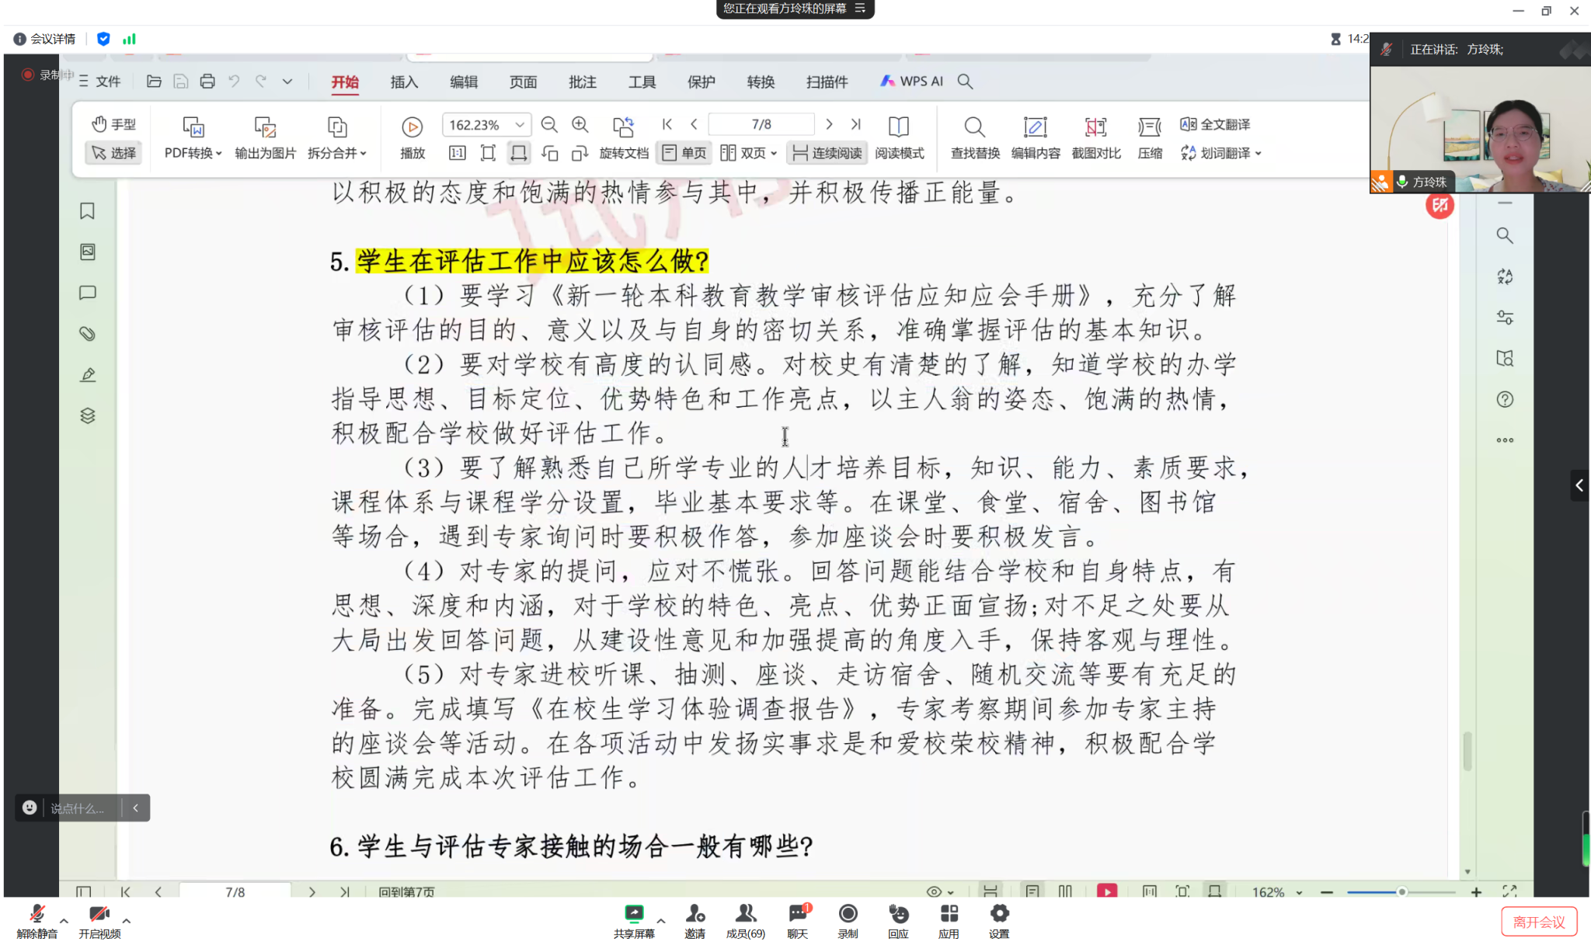Viewport: 1591px width, 945px height.
Task: Toggle continuous reading mode
Action: (x=827, y=153)
